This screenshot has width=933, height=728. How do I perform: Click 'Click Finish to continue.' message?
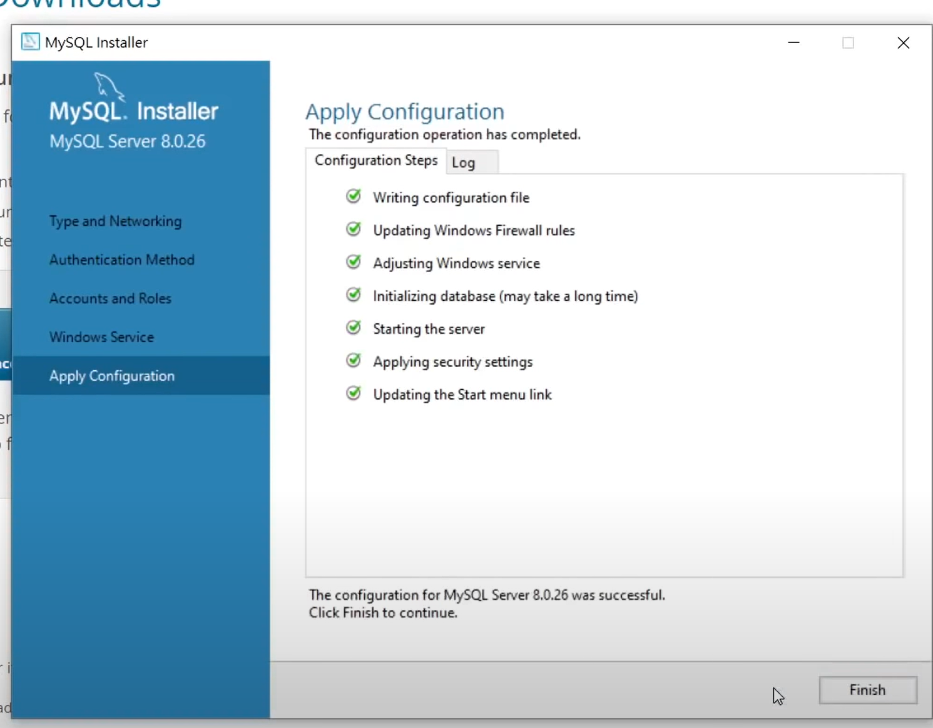pyautogui.click(x=383, y=613)
